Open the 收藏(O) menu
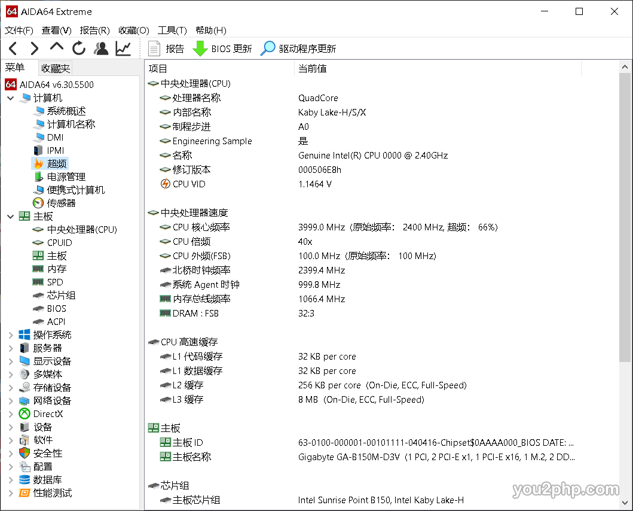Viewport: 633px width, 511px height. coord(134,31)
